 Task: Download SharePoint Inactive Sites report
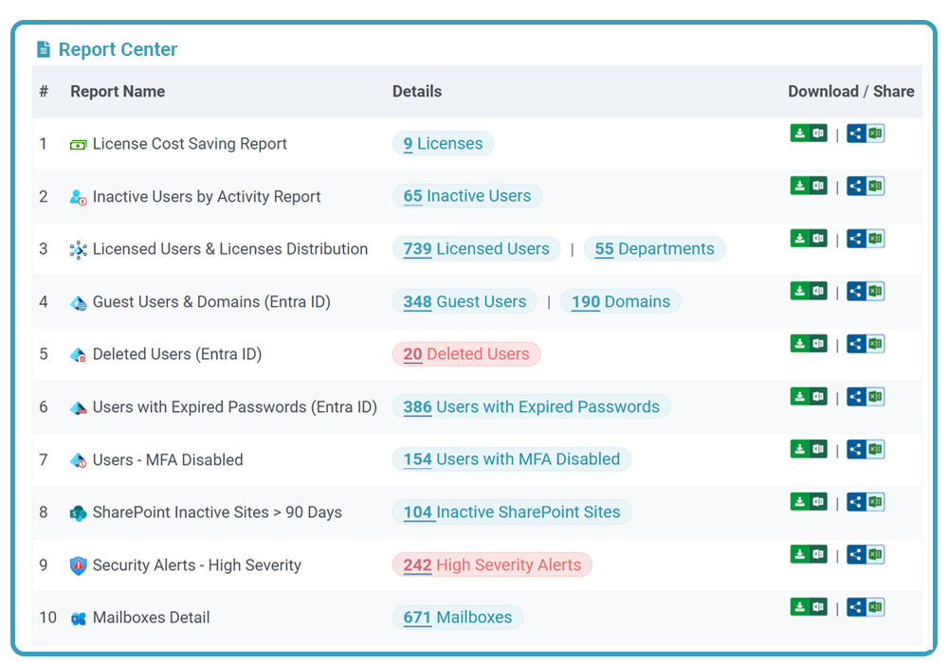click(809, 502)
